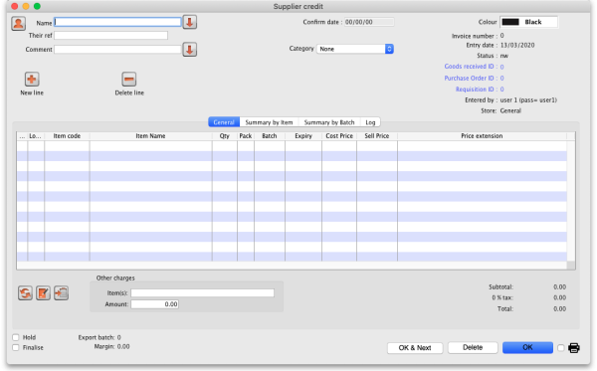Click the Status value nw
Viewport: 597px width, 371px height.
pos(504,56)
